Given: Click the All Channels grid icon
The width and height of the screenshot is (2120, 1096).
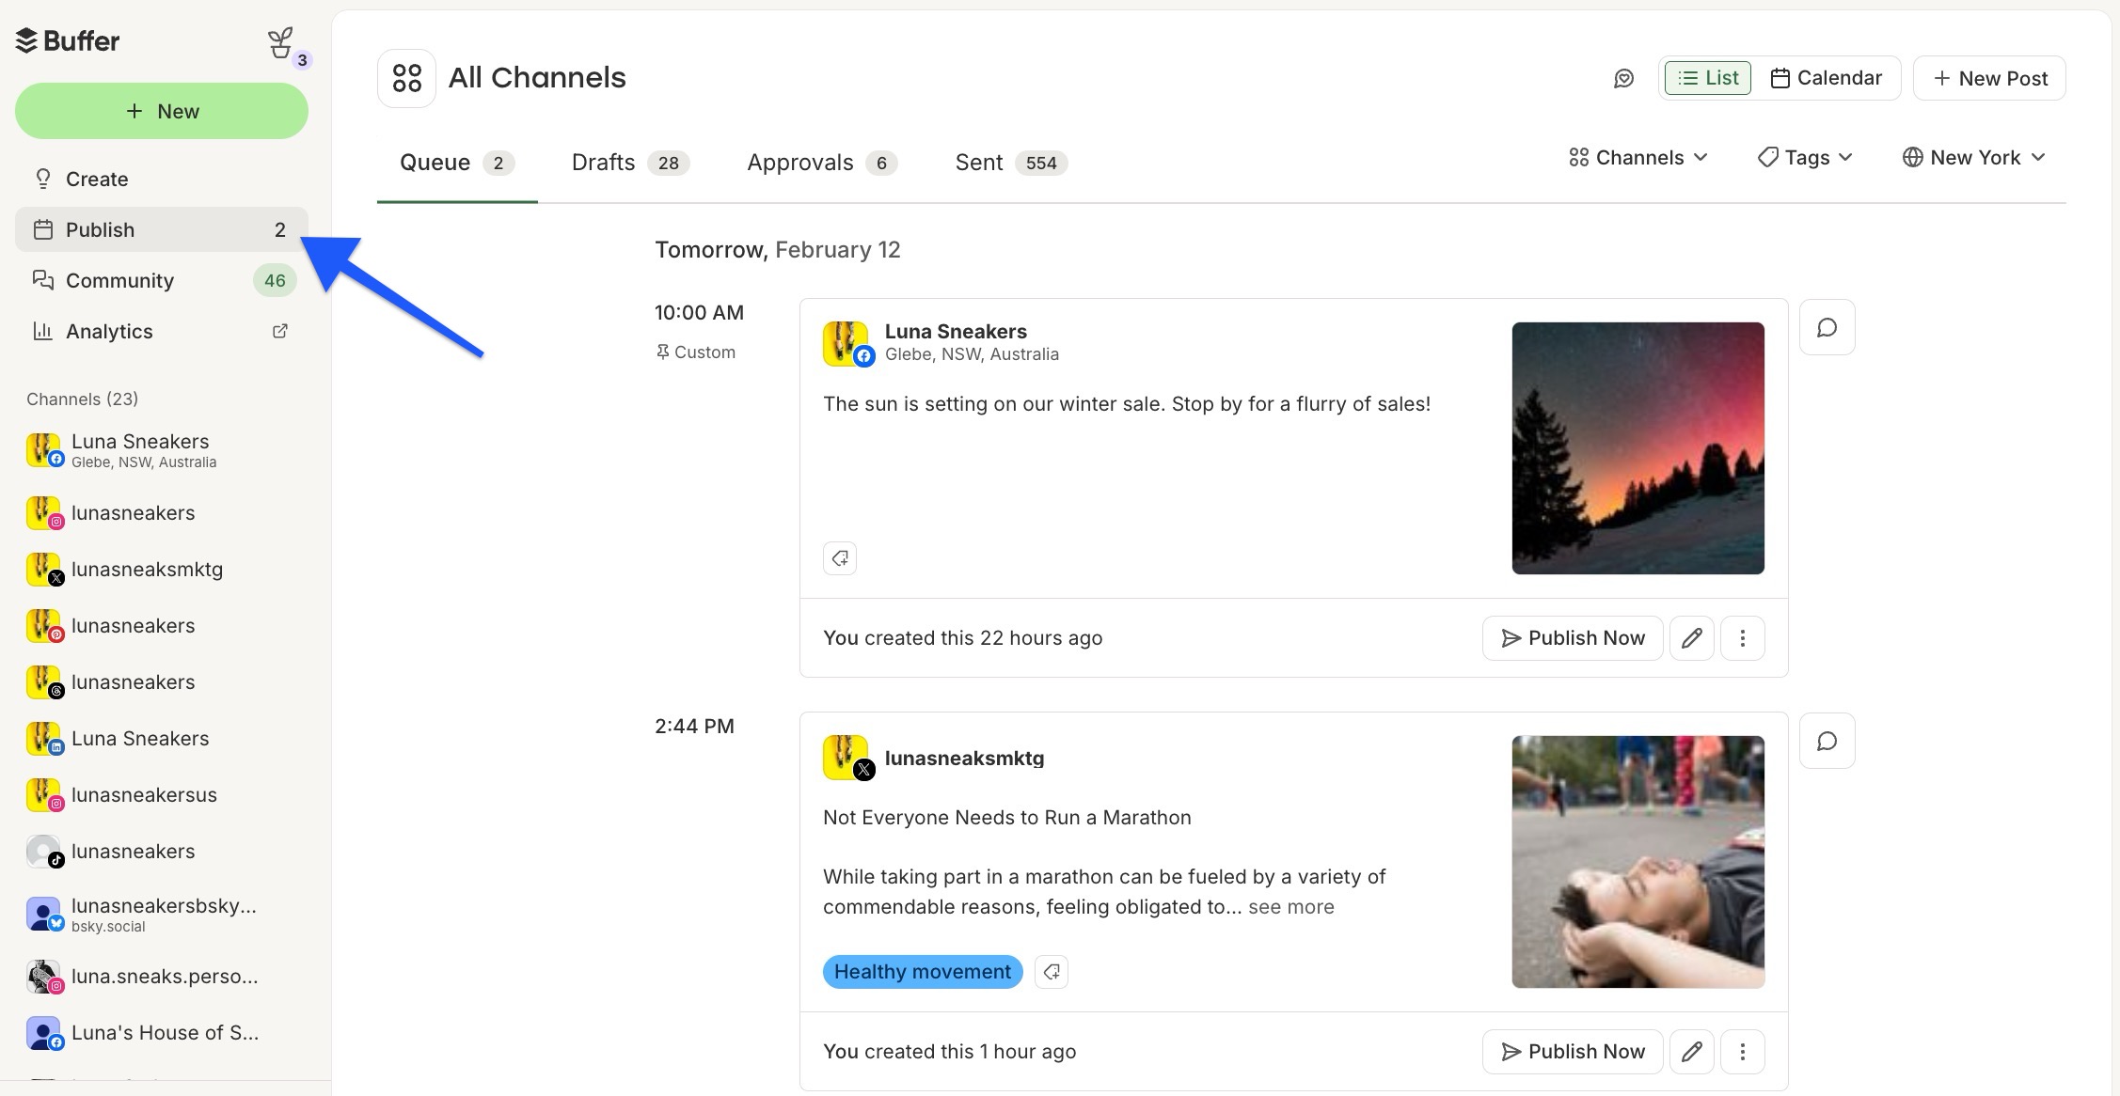Looking at the screenshot, I should point(406,78).
